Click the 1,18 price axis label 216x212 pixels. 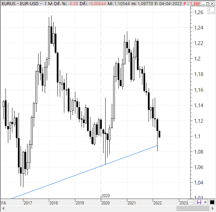point(199,75)
